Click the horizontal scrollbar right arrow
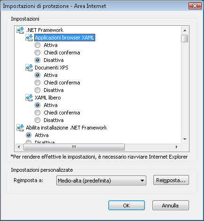This screenshot has width=204, height=221. click(177, 147)
